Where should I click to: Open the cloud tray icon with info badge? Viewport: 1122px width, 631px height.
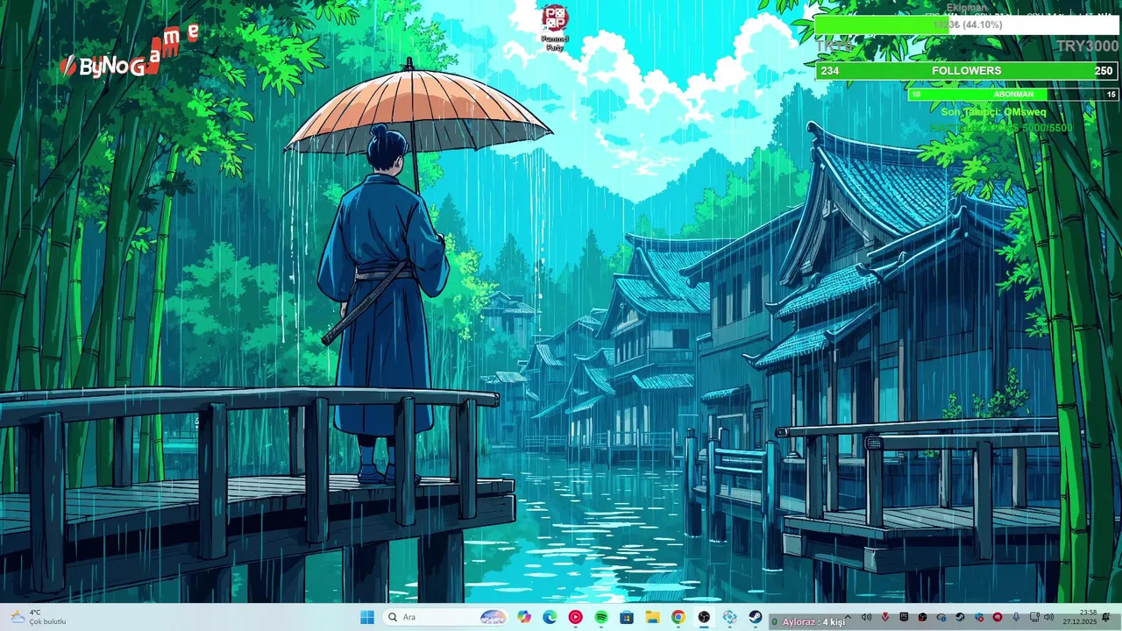[941, 618]
